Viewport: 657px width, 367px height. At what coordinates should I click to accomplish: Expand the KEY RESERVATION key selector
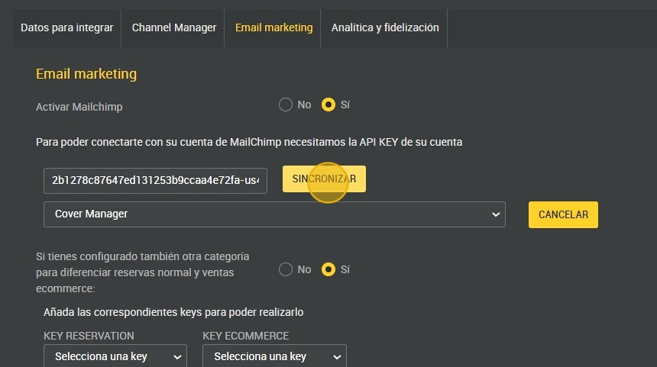point(115,356)
